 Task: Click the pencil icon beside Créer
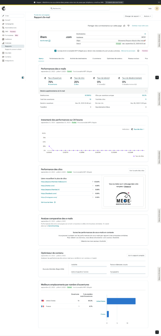3,16
